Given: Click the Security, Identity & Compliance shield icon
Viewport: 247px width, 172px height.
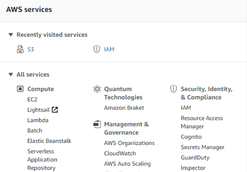Looking at the screenshot, I should click(x=173, y=89).
